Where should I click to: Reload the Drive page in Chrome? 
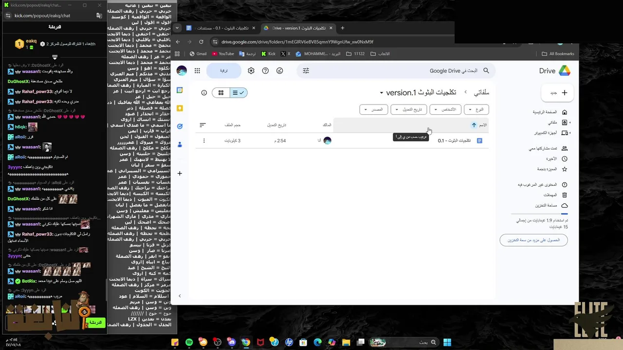[201, 42]
